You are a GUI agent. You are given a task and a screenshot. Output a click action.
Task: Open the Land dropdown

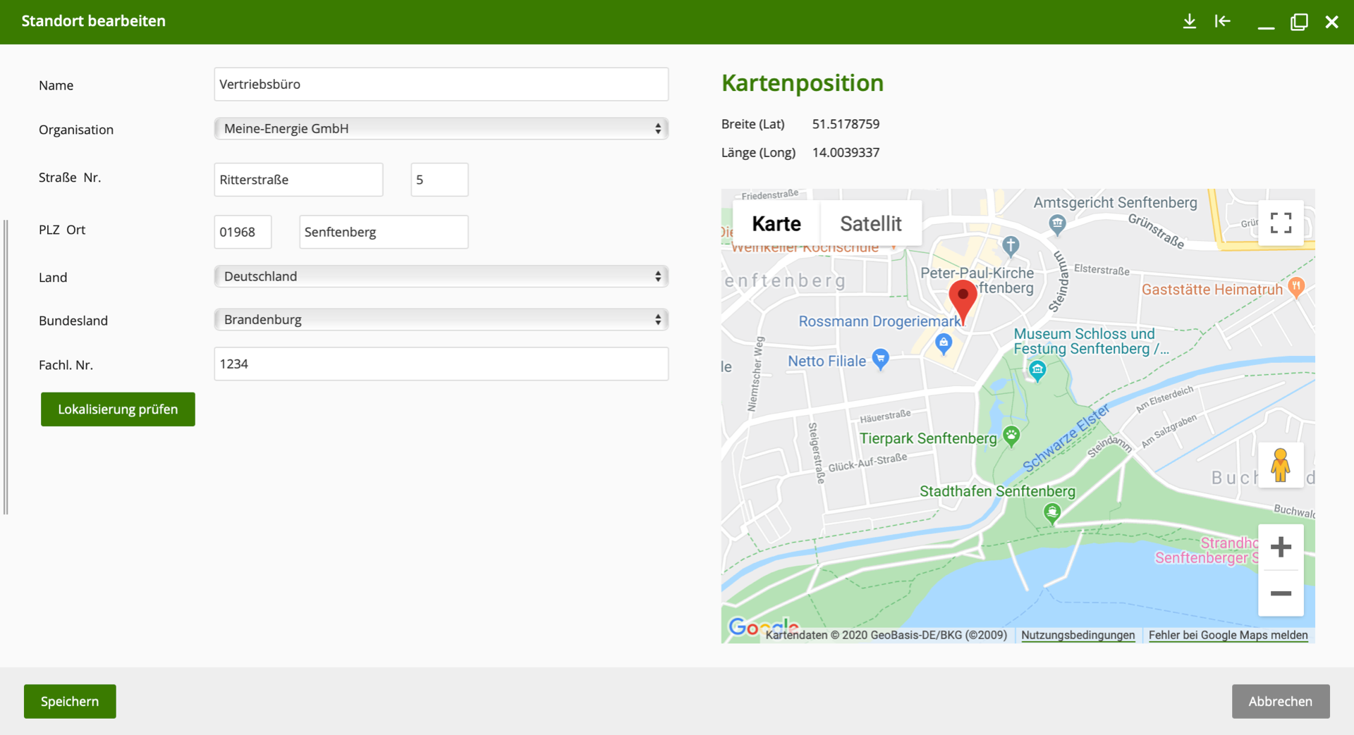(441, 276)
